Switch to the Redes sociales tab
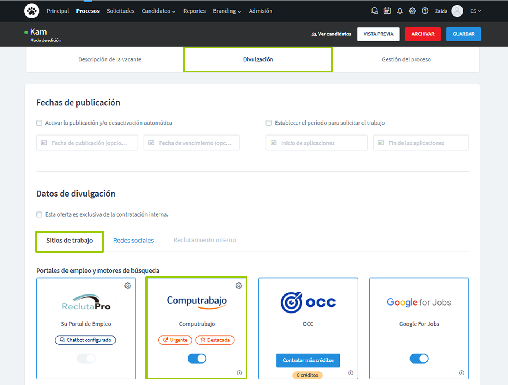This screenshot has width=508, height=385. (133, 241)
